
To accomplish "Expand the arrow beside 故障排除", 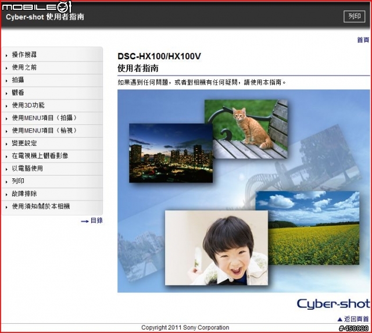I will 6,194.
